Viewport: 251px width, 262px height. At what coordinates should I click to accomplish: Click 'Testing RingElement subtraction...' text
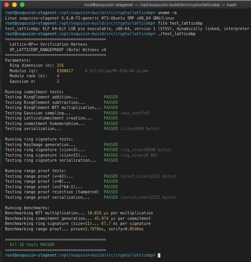click(x=45, y=102)
